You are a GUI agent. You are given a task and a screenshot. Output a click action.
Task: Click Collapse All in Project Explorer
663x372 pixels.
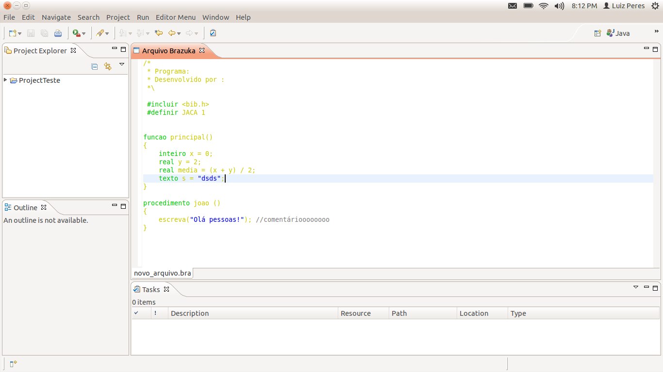(95, 67)
